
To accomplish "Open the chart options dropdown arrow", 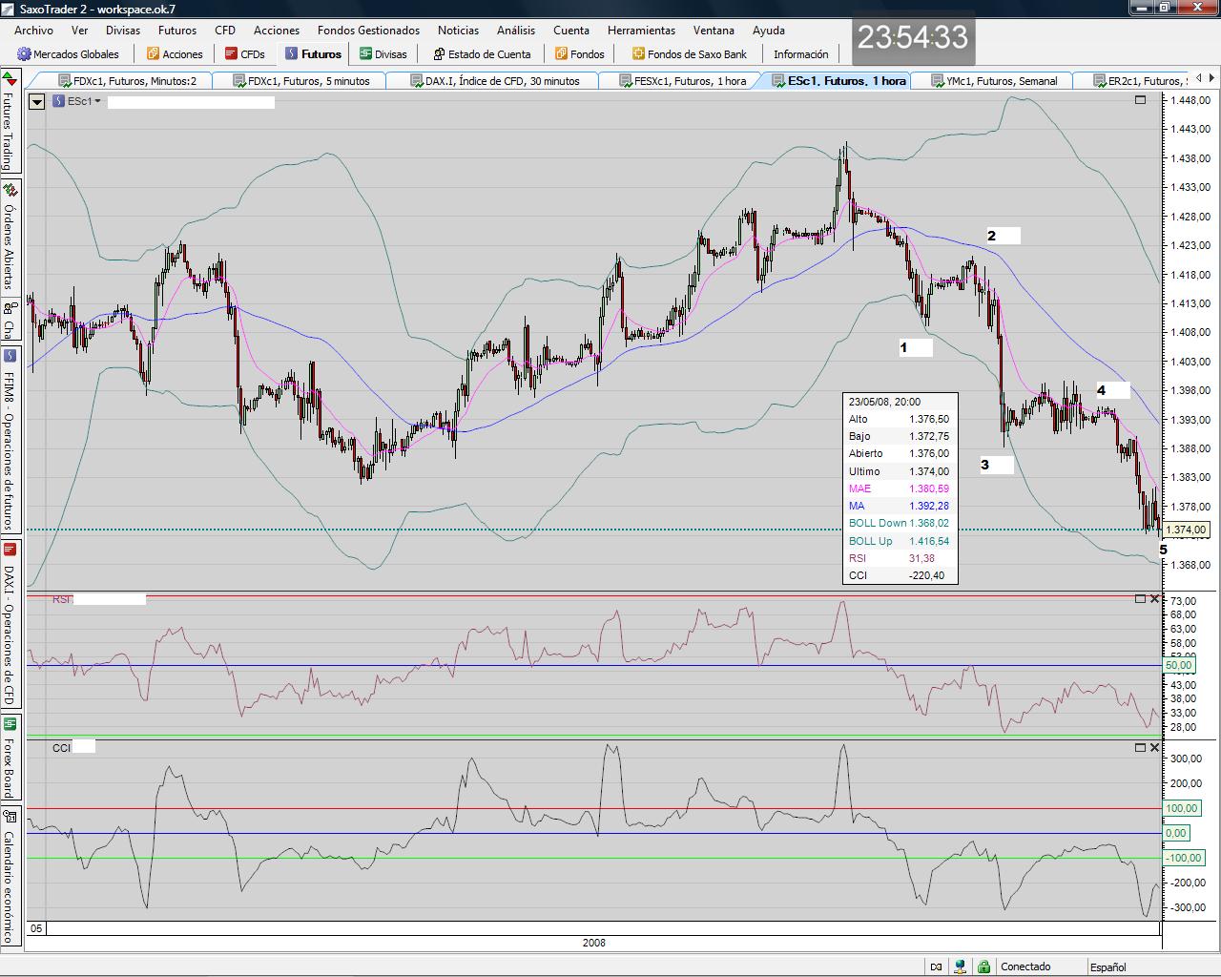I will [36, 101].
